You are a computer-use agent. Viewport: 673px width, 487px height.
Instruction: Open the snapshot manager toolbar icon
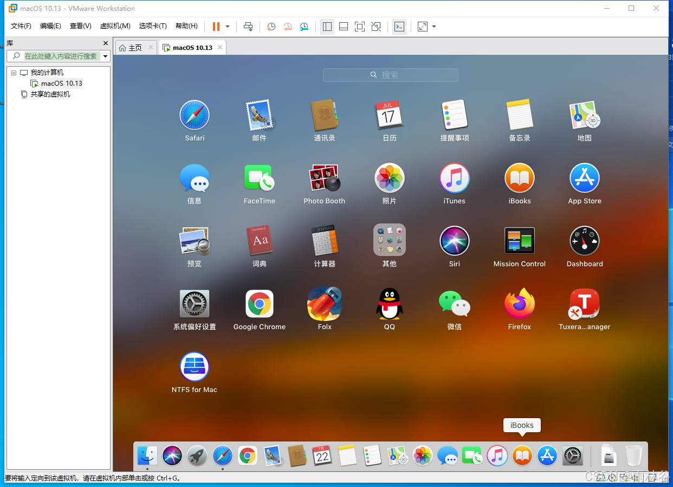(x=304, y=27)
